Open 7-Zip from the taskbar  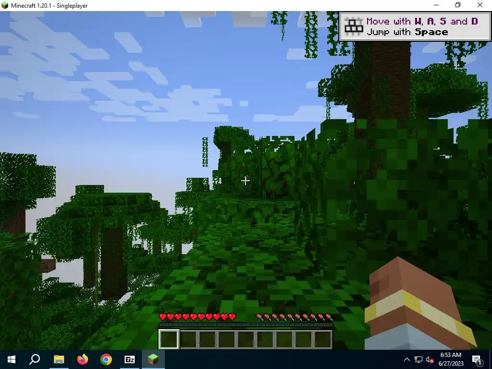point(130,359)
